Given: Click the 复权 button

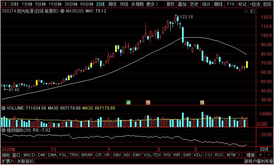Looking at the screenshot, I should [x=170, y=4].
